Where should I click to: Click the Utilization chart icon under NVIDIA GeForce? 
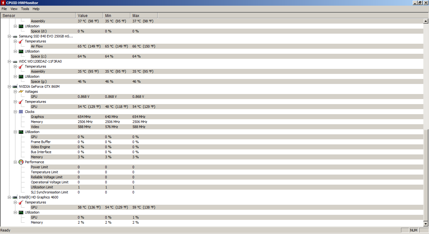click(21, 132)
